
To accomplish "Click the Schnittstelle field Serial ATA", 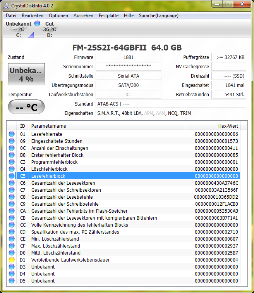I will [x=129, y=76].
